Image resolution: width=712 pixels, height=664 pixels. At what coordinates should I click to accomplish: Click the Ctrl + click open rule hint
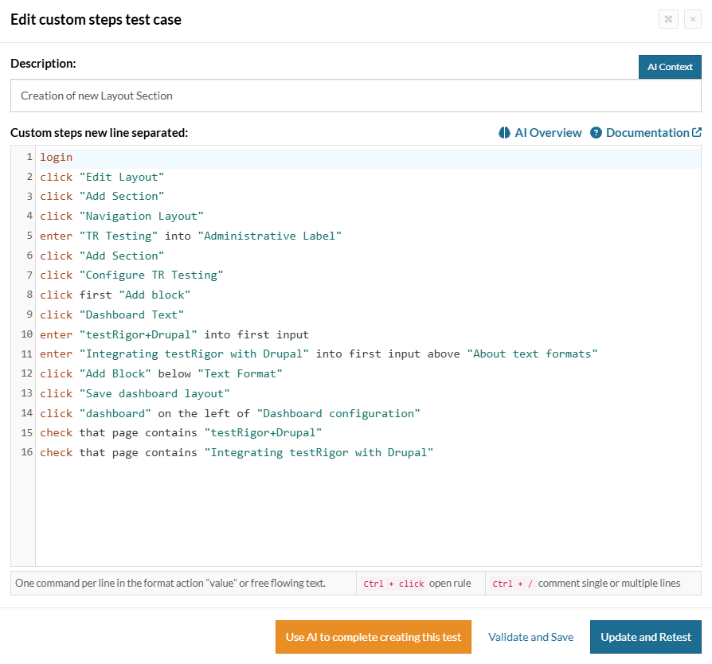(x=420, y=583)
